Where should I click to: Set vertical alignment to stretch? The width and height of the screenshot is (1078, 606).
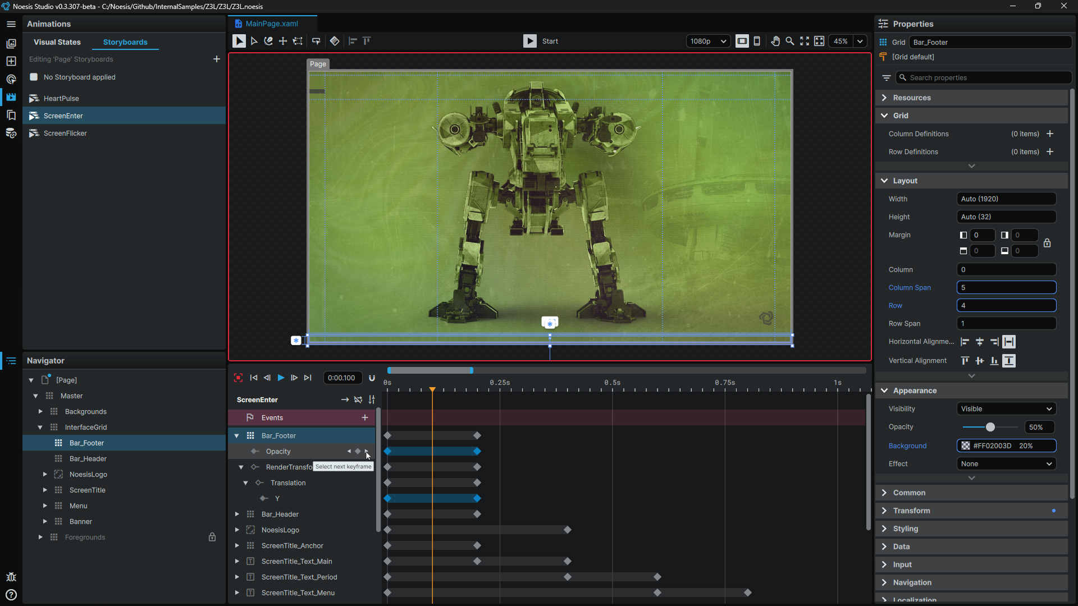[1009, 361]
